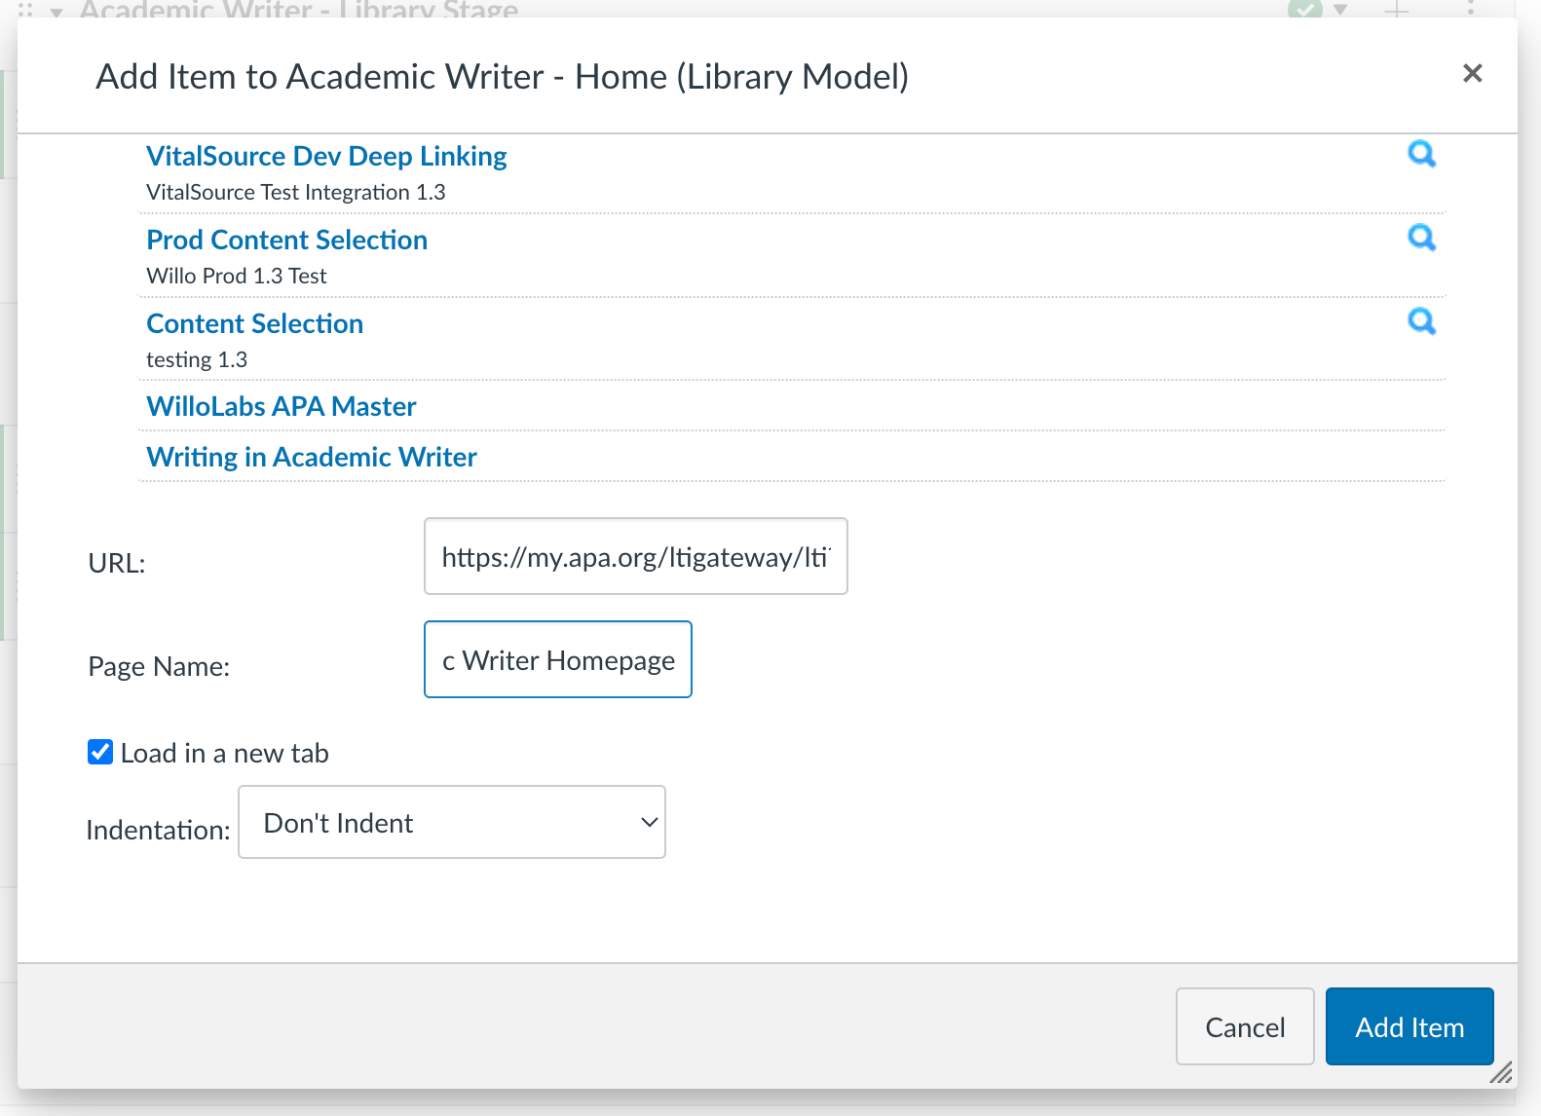Image resolution: width=1541 pixels, height=1116 pixels.
Task: Select the VitalSource Dev Deep Linking tool
Action: tap(326, 156)
